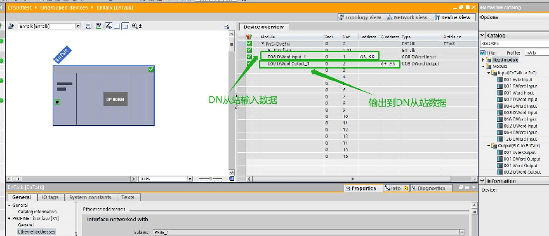Viewport: 549px width, 236px height.
Task: Collapse the Input(EnTalk to PLC) folder
Action: point(489,73)
